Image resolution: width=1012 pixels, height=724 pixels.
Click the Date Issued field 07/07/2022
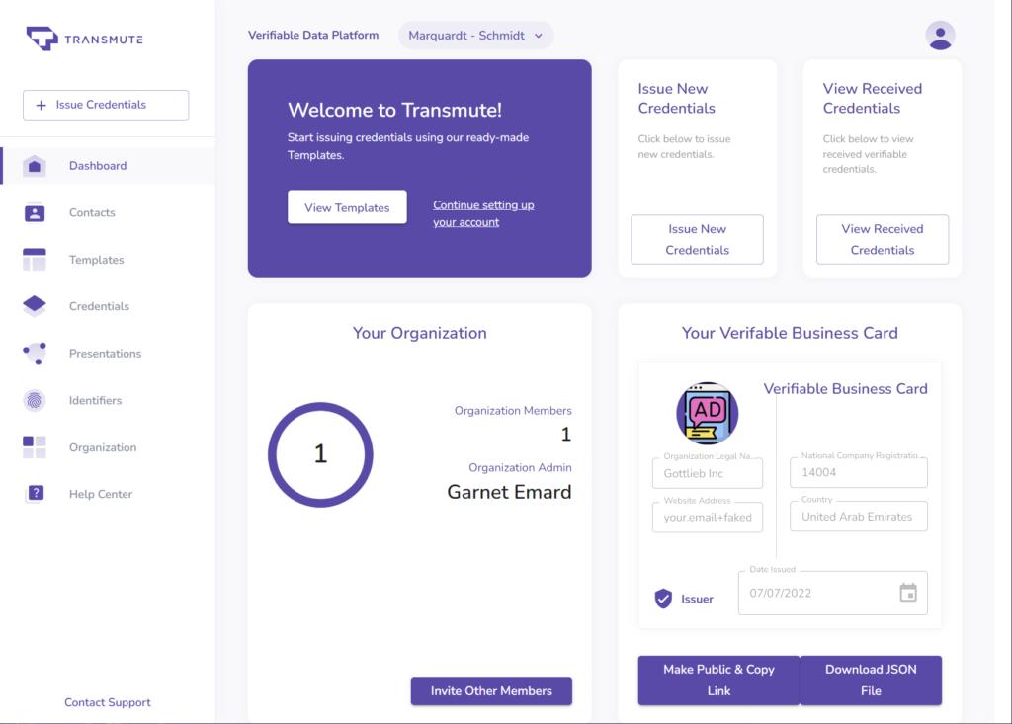(x=832, y=593)
